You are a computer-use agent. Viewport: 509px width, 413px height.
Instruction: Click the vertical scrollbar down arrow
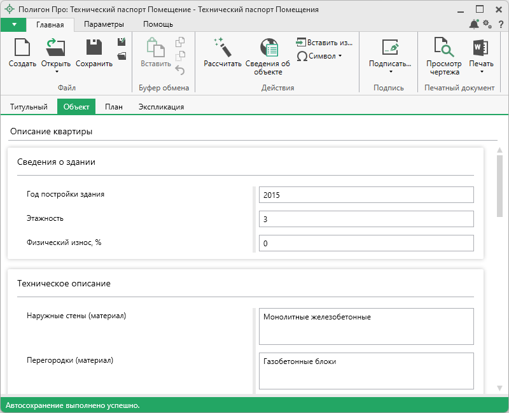click(x=499, y=388)
